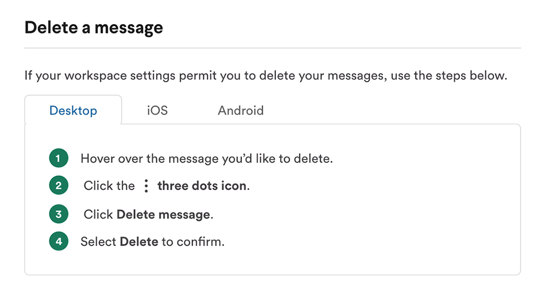
Task: Click the bold "Delete message" text
Action: coord(163,214)
